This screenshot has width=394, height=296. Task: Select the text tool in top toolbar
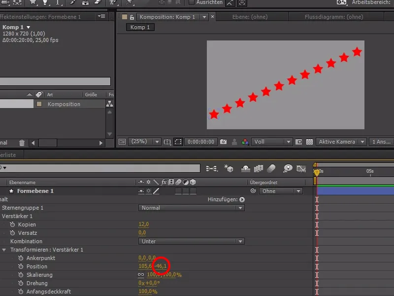[x=58, y=2]
